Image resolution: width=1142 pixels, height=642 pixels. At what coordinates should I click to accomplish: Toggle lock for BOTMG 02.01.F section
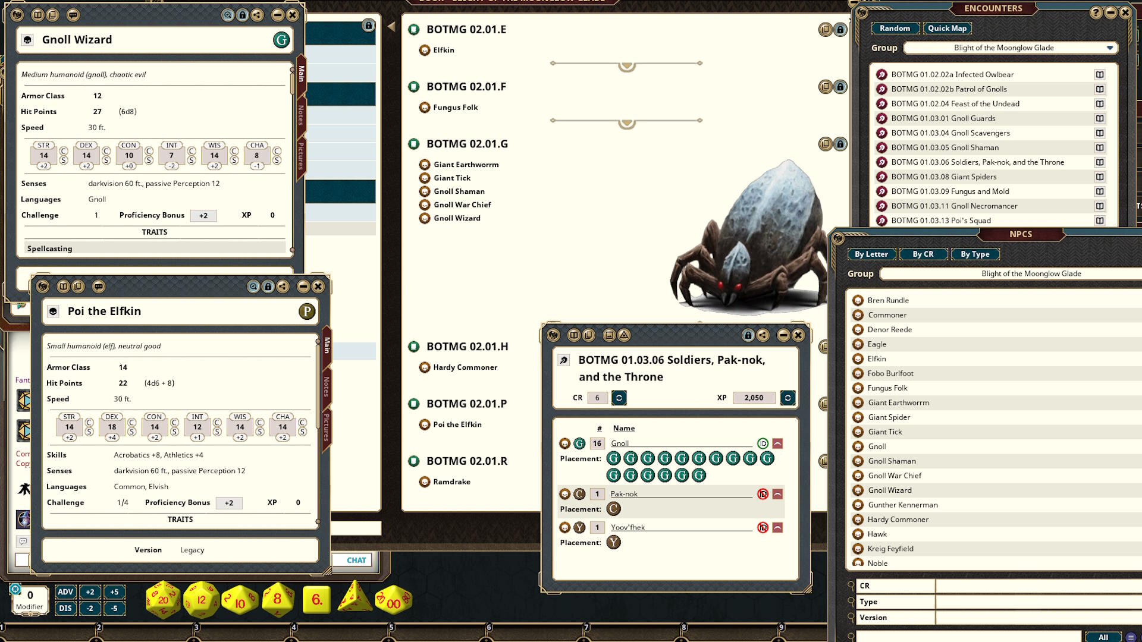(840, 87)
